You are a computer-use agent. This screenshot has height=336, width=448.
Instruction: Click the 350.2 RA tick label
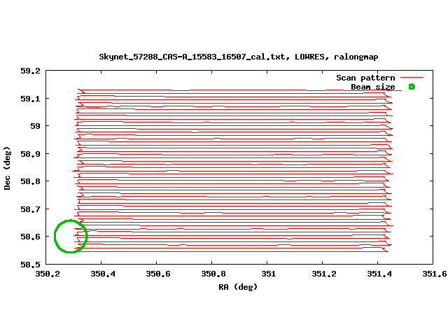(x=48, y=274)
